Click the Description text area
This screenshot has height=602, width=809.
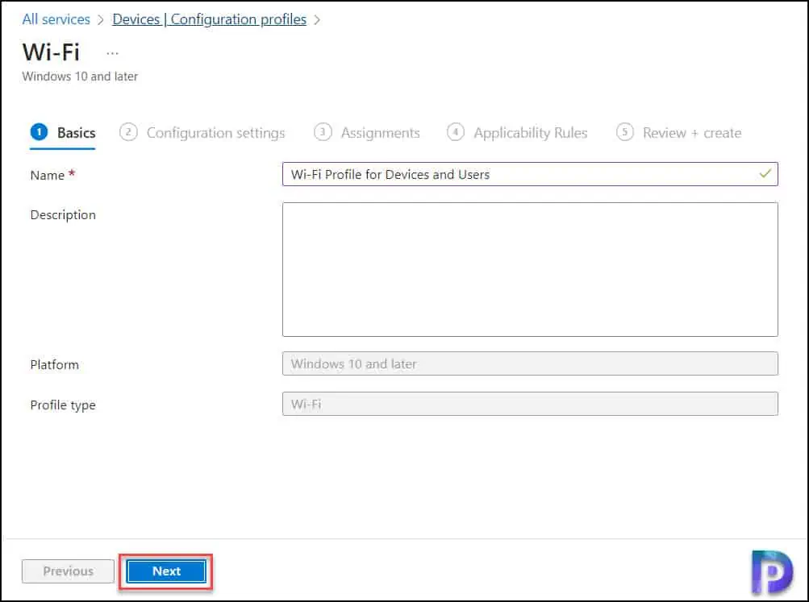[530, 269]
